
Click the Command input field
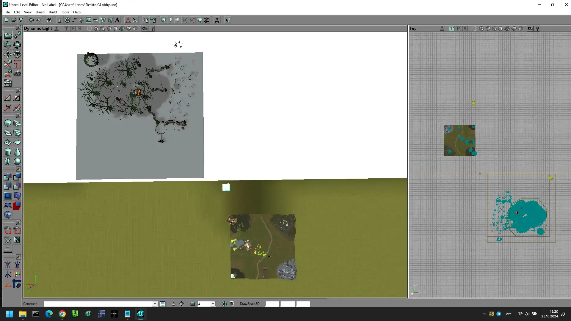[101, 304]
